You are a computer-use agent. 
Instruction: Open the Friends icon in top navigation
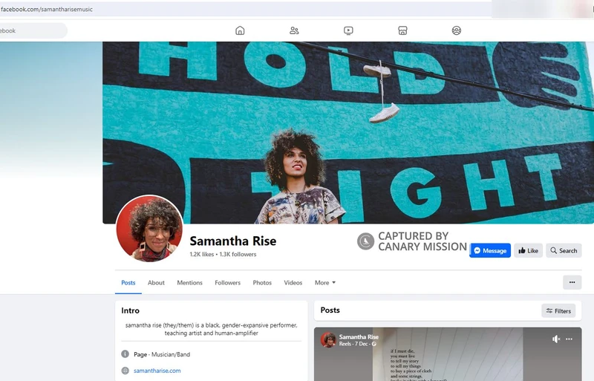294,30
